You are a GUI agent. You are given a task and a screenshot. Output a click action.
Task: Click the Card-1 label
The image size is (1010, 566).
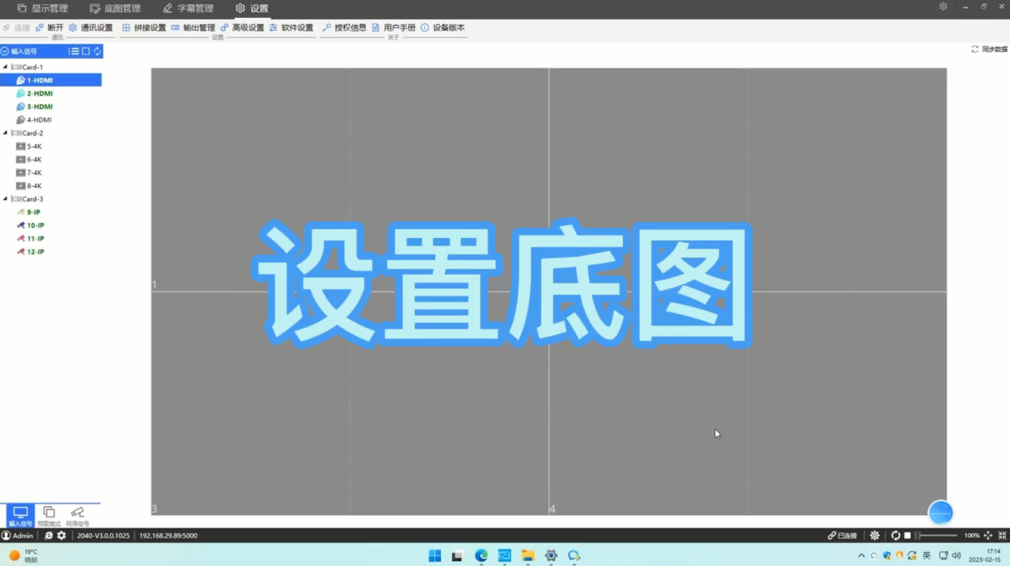point(32,67)
